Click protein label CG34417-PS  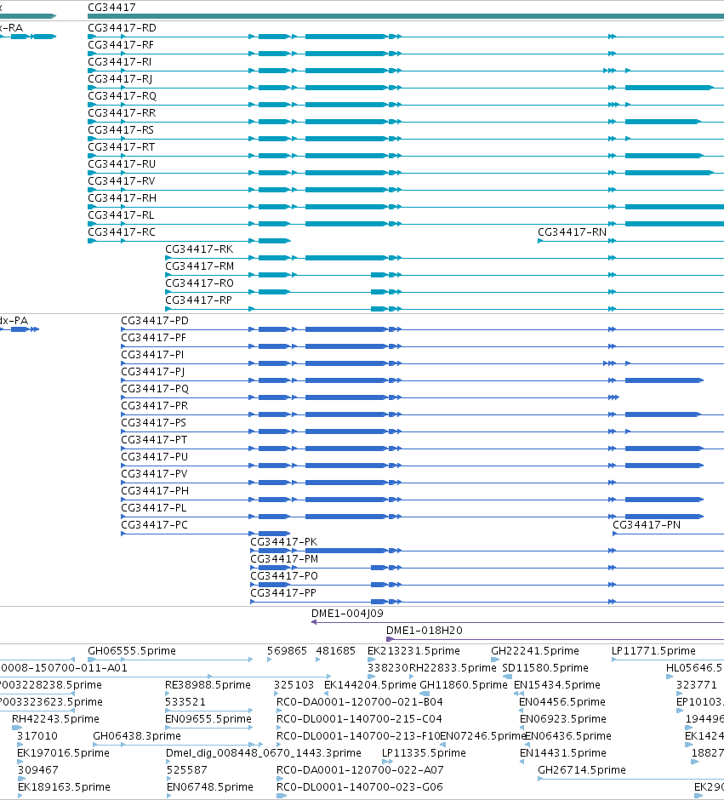click(x=153, y=423)
